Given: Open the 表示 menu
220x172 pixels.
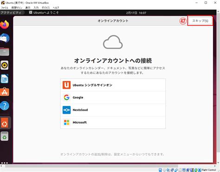Looking at the screenshot, I should point(28,7).
